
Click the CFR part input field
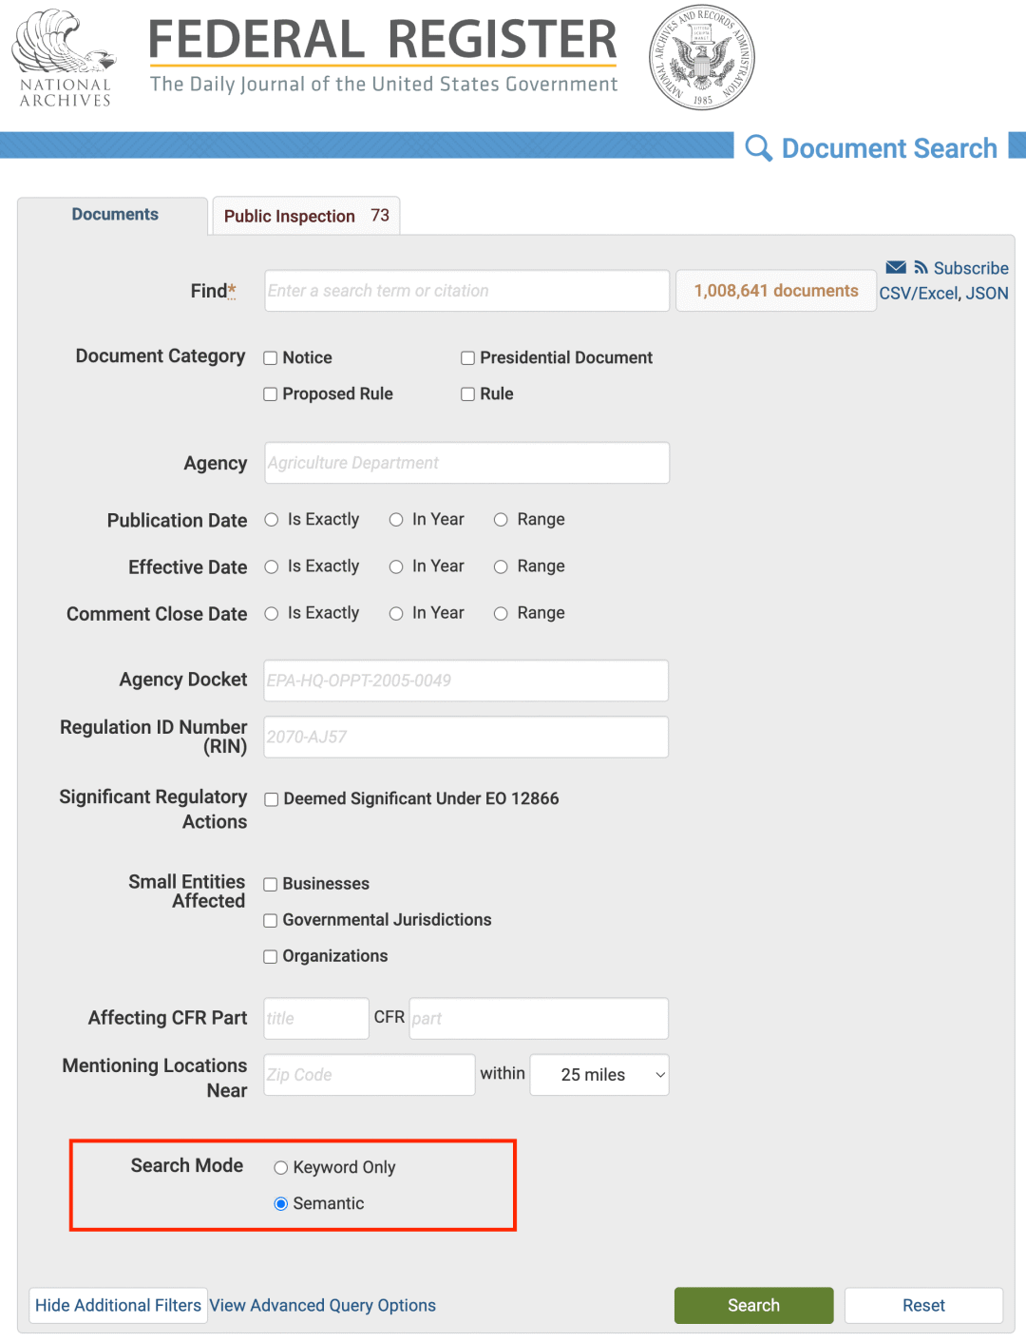click(x=539, y=1018)
